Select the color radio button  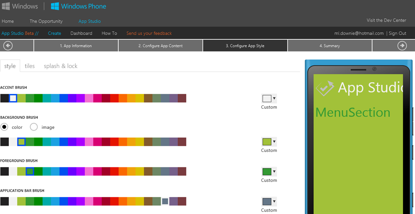[x=4, y=127]
